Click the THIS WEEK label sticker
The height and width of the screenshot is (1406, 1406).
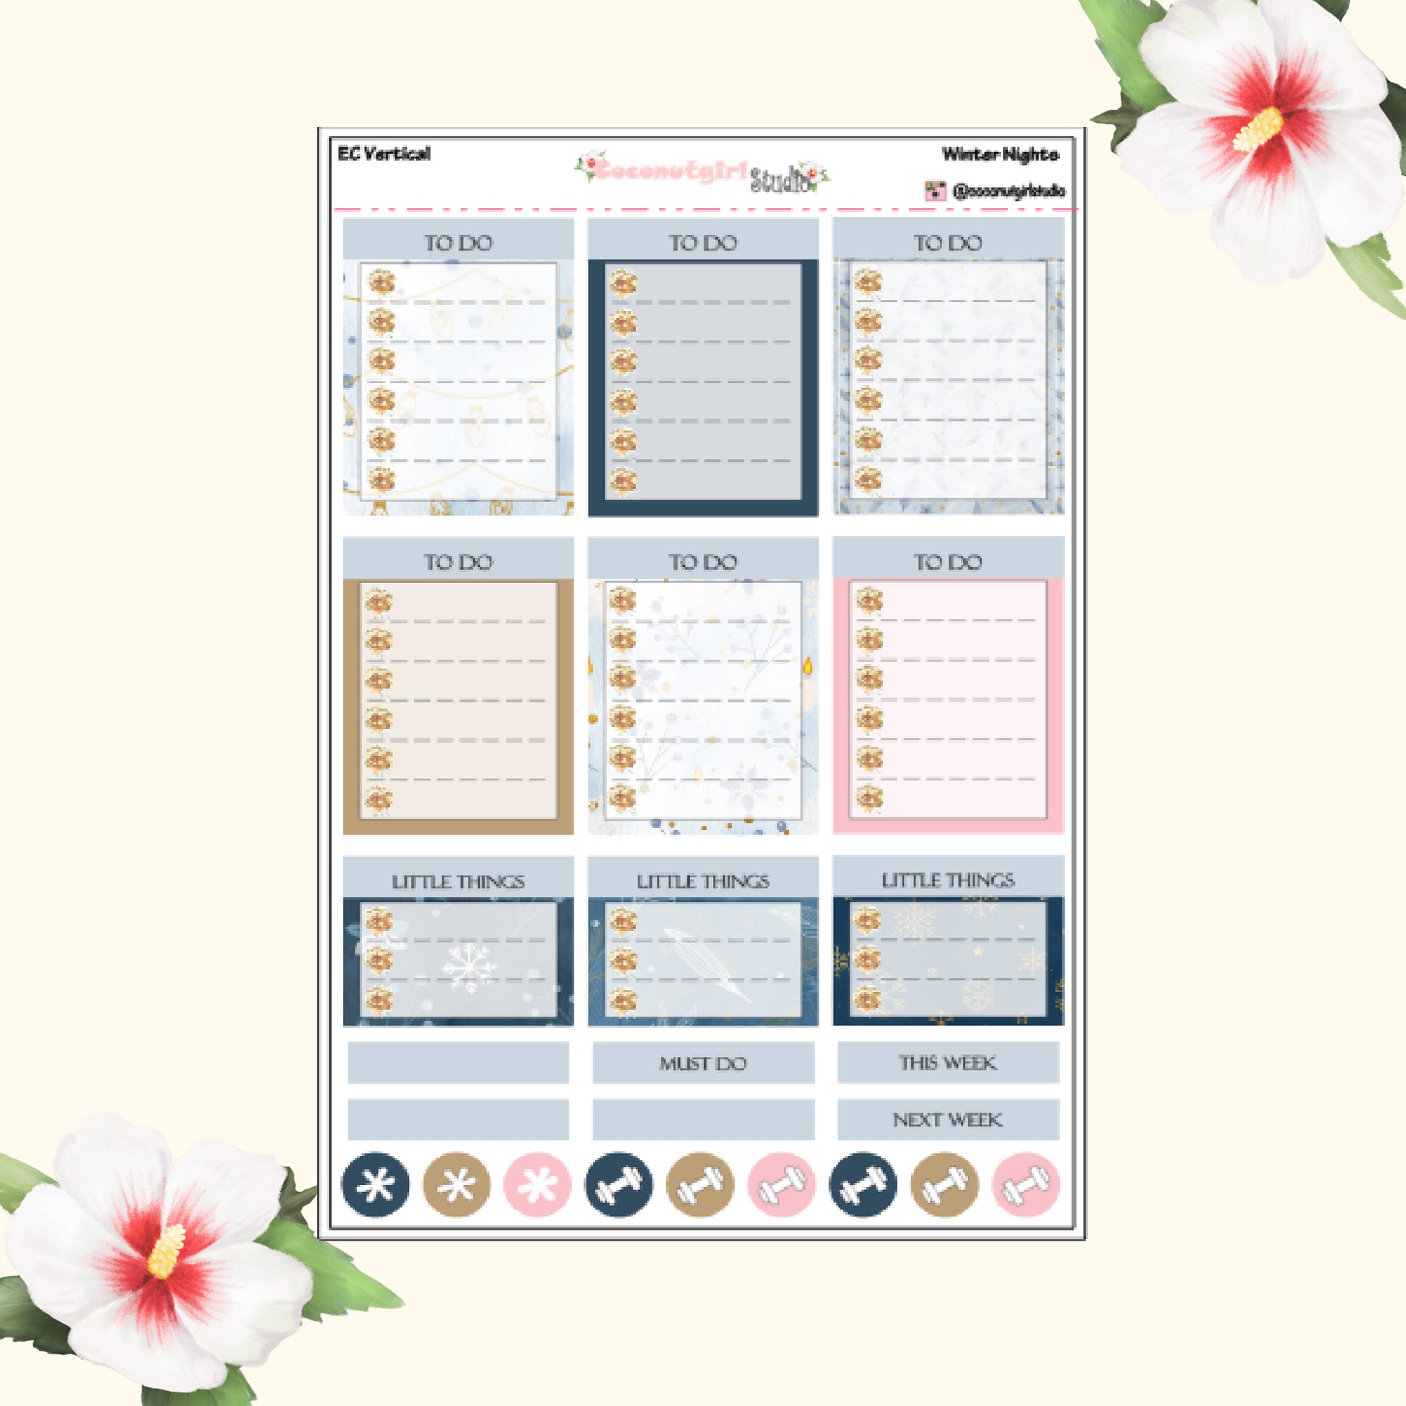947,1063
